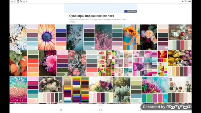Screen dimensions: 201x113
Task: Open the orange daisy with blue center image
Action: point(52,37)
